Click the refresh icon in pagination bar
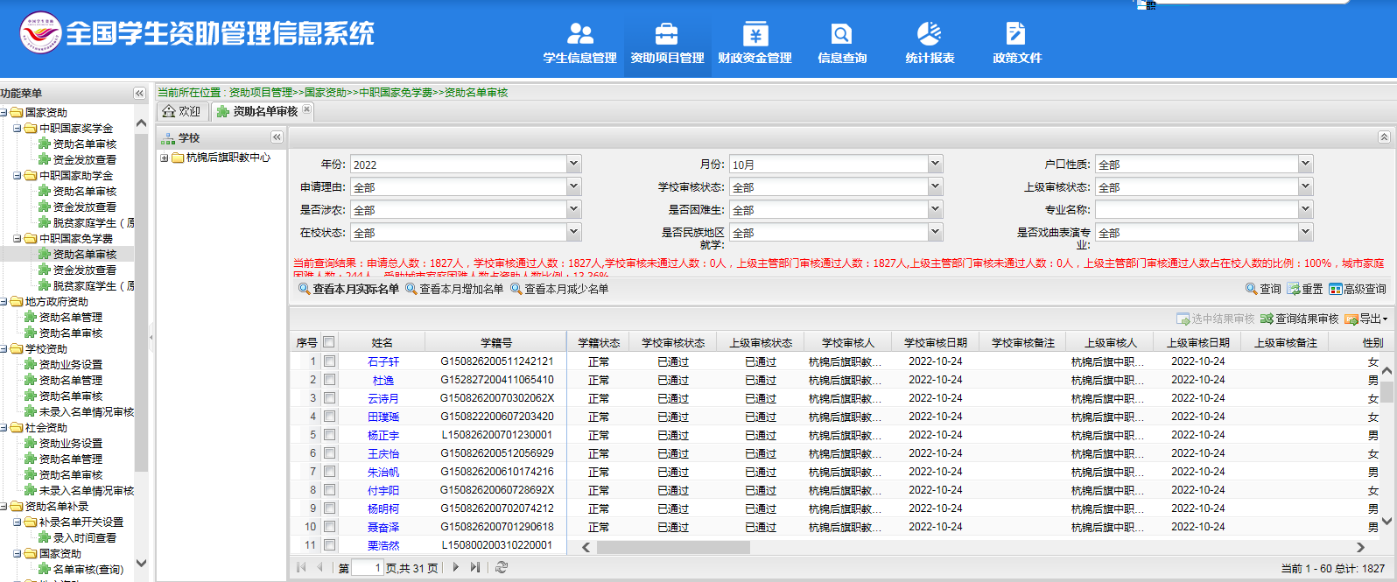The width and height of the screenshot is (1397, 582). point(502,567)
